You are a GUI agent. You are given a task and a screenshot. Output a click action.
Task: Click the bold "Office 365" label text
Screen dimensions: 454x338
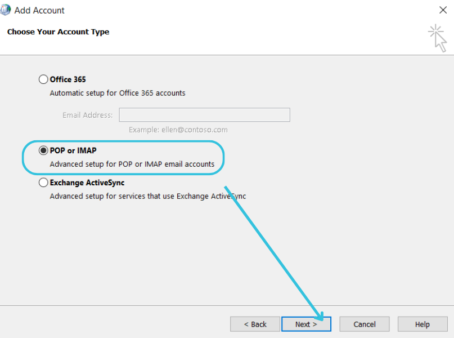pyautogui.click(x=68, y=79)
